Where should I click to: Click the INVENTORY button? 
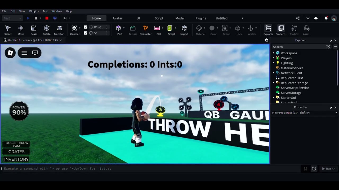16,159
